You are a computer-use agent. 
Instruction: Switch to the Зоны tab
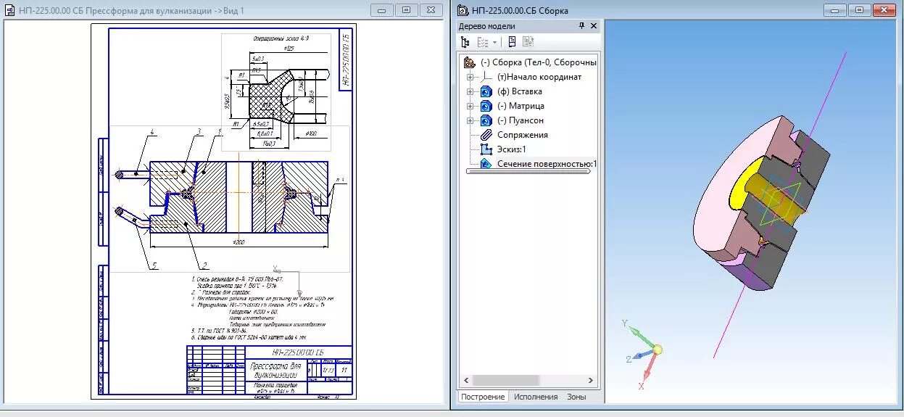[x=576, y=397]
